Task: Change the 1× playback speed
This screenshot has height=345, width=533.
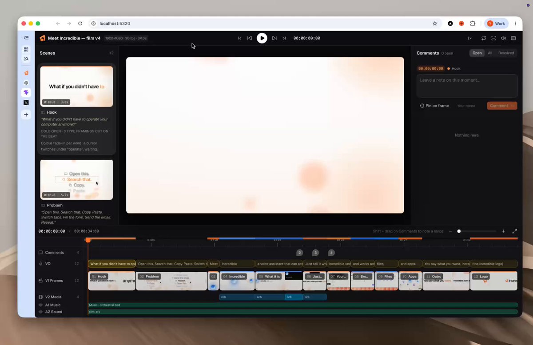Action: click(x=469, y=38)
